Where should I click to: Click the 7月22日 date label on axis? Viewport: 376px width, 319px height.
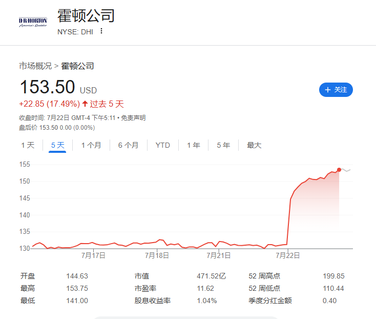tap(287, 255)
